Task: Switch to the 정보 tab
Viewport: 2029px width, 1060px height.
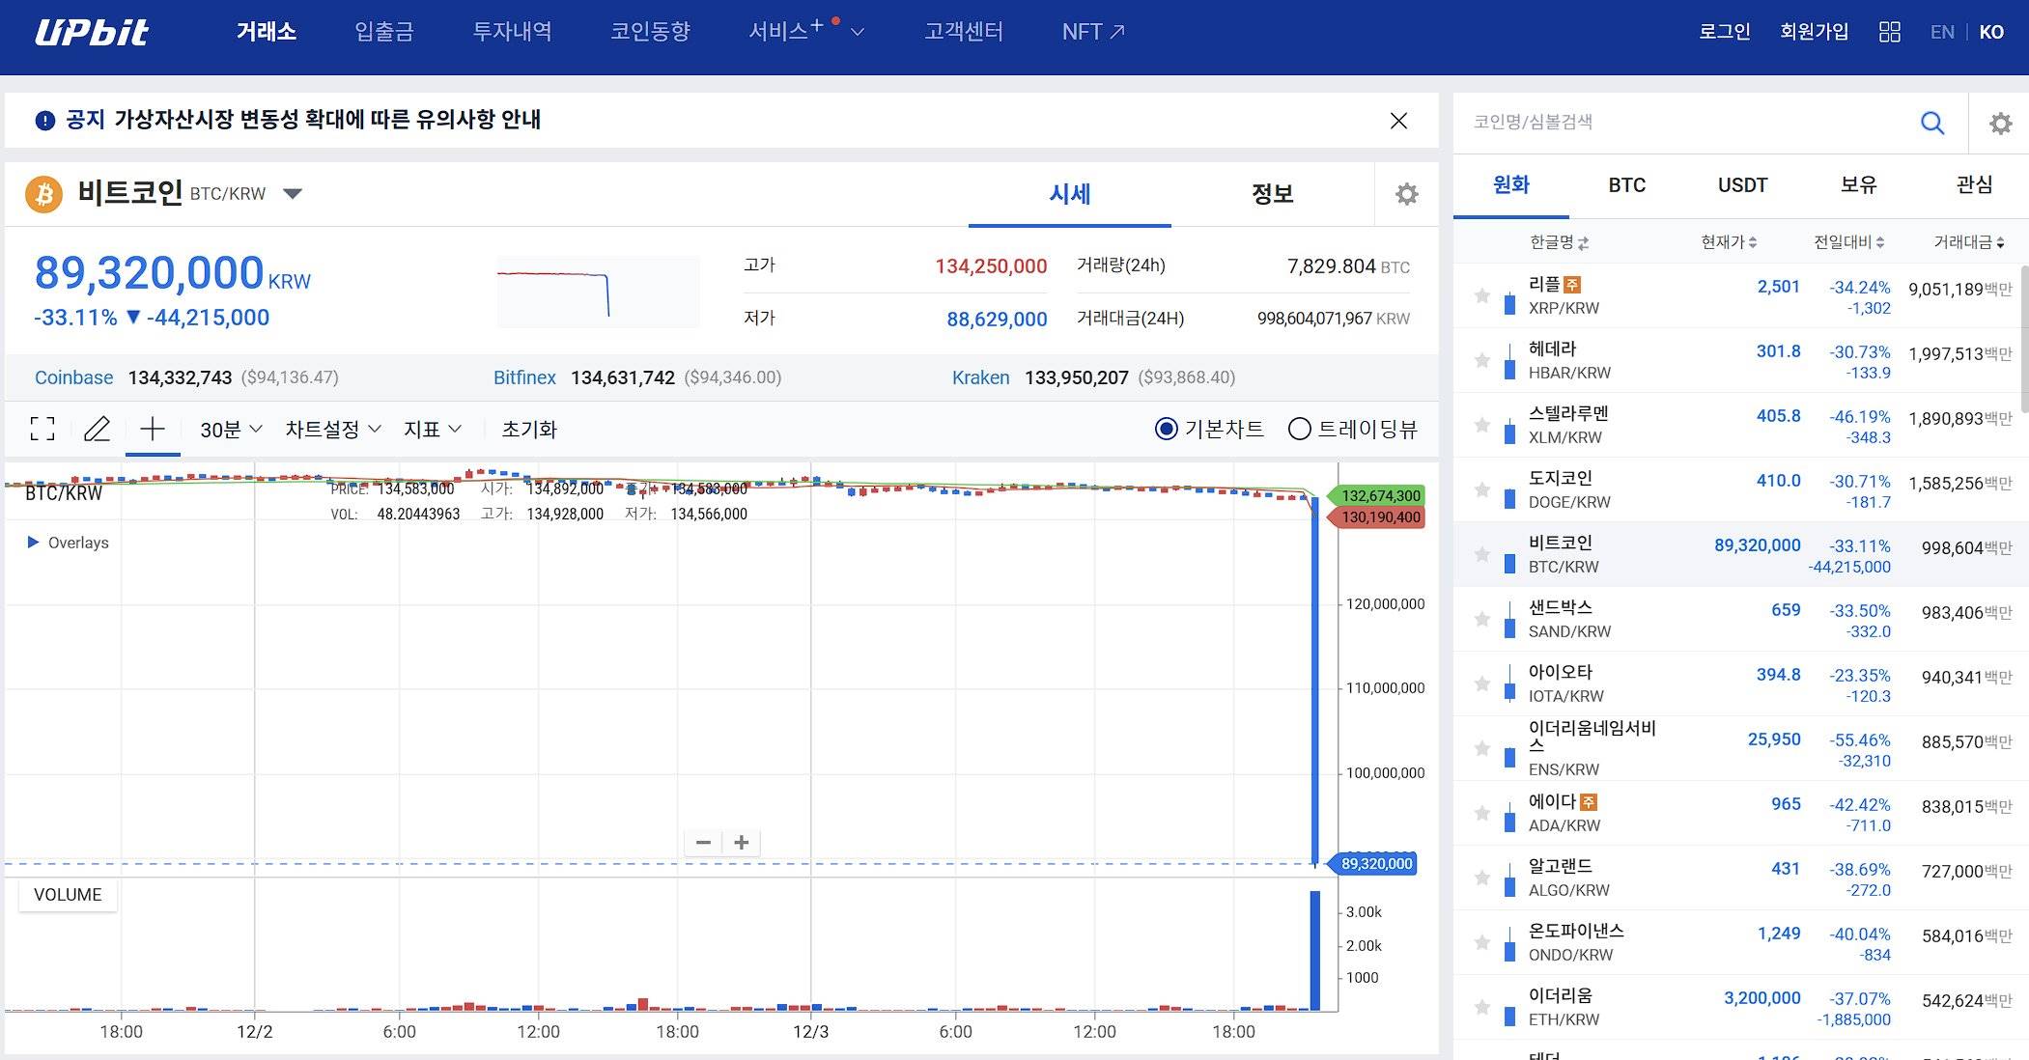Action: 1272,194
